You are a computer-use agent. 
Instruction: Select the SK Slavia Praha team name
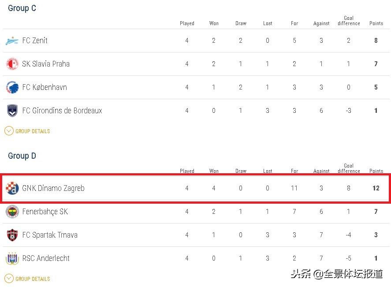coord(46,64)
